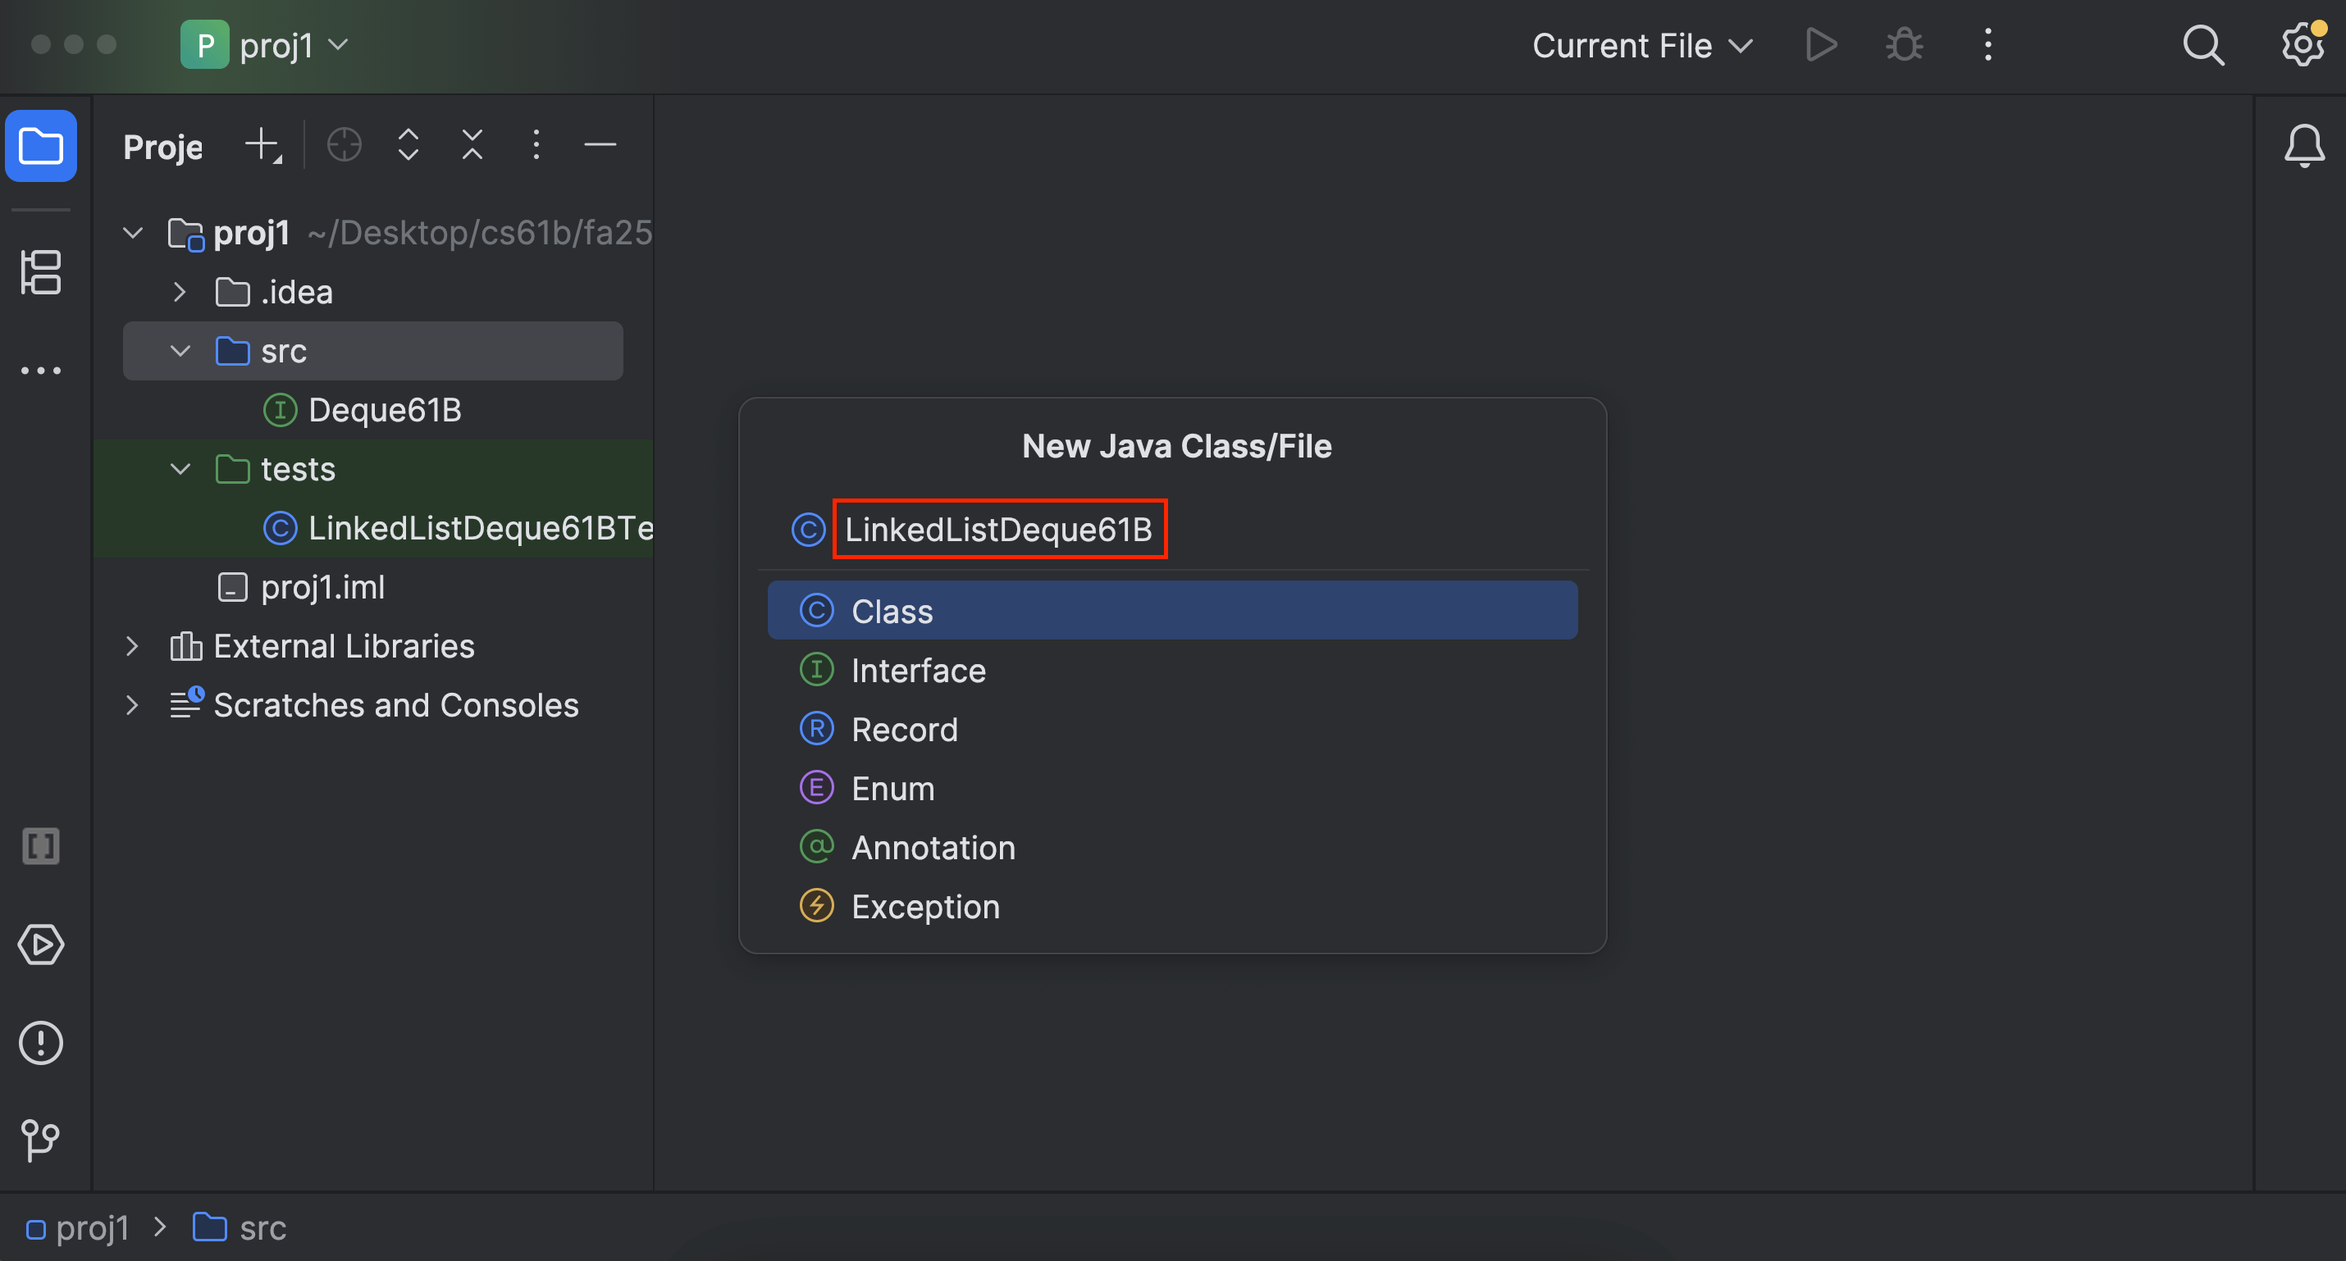This screenshot has width=2346, height=1261.
Task: Select Record type option
Action: (903, 731)
